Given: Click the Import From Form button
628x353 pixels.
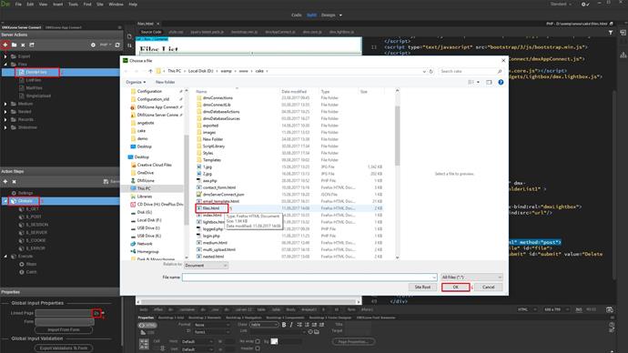Looking at the screenshot, I should point(64,329).
